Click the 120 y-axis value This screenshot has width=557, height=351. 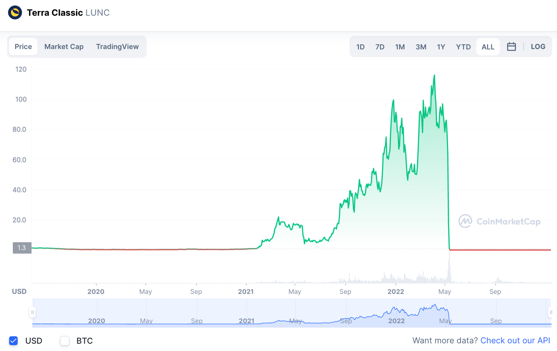[21, 69]
